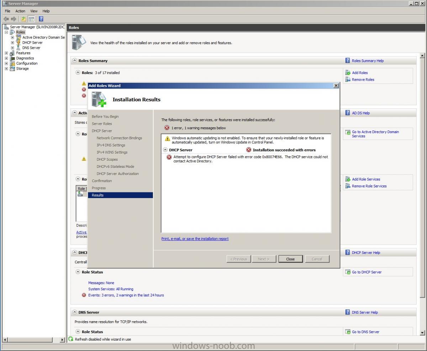Select DNS Server in the console tree

point(31,48)
